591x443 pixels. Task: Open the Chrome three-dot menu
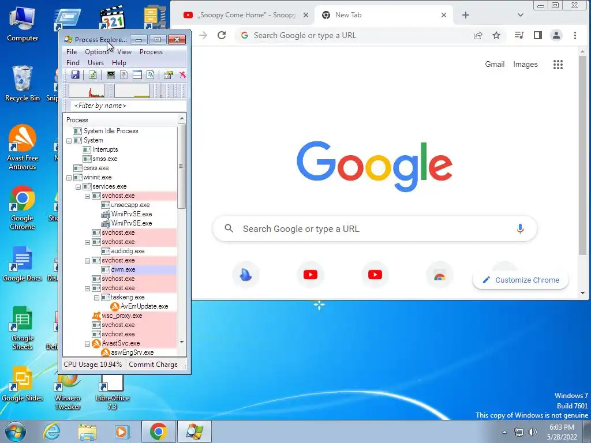point(575,35)
